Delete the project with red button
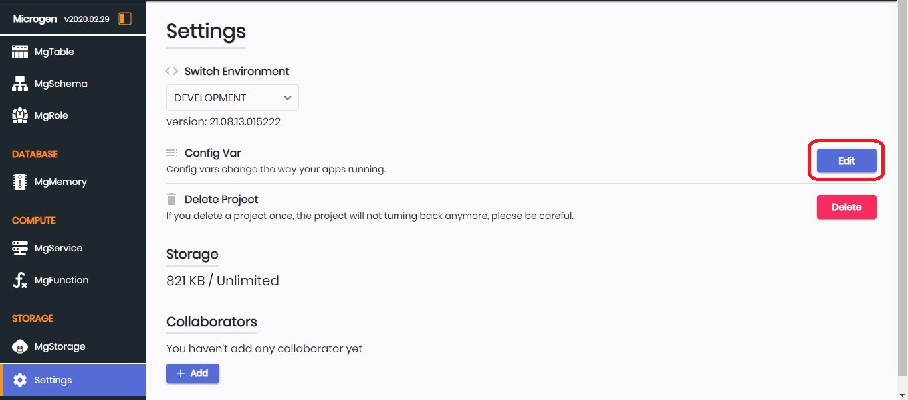908x400 pixels. coord(846,207)
